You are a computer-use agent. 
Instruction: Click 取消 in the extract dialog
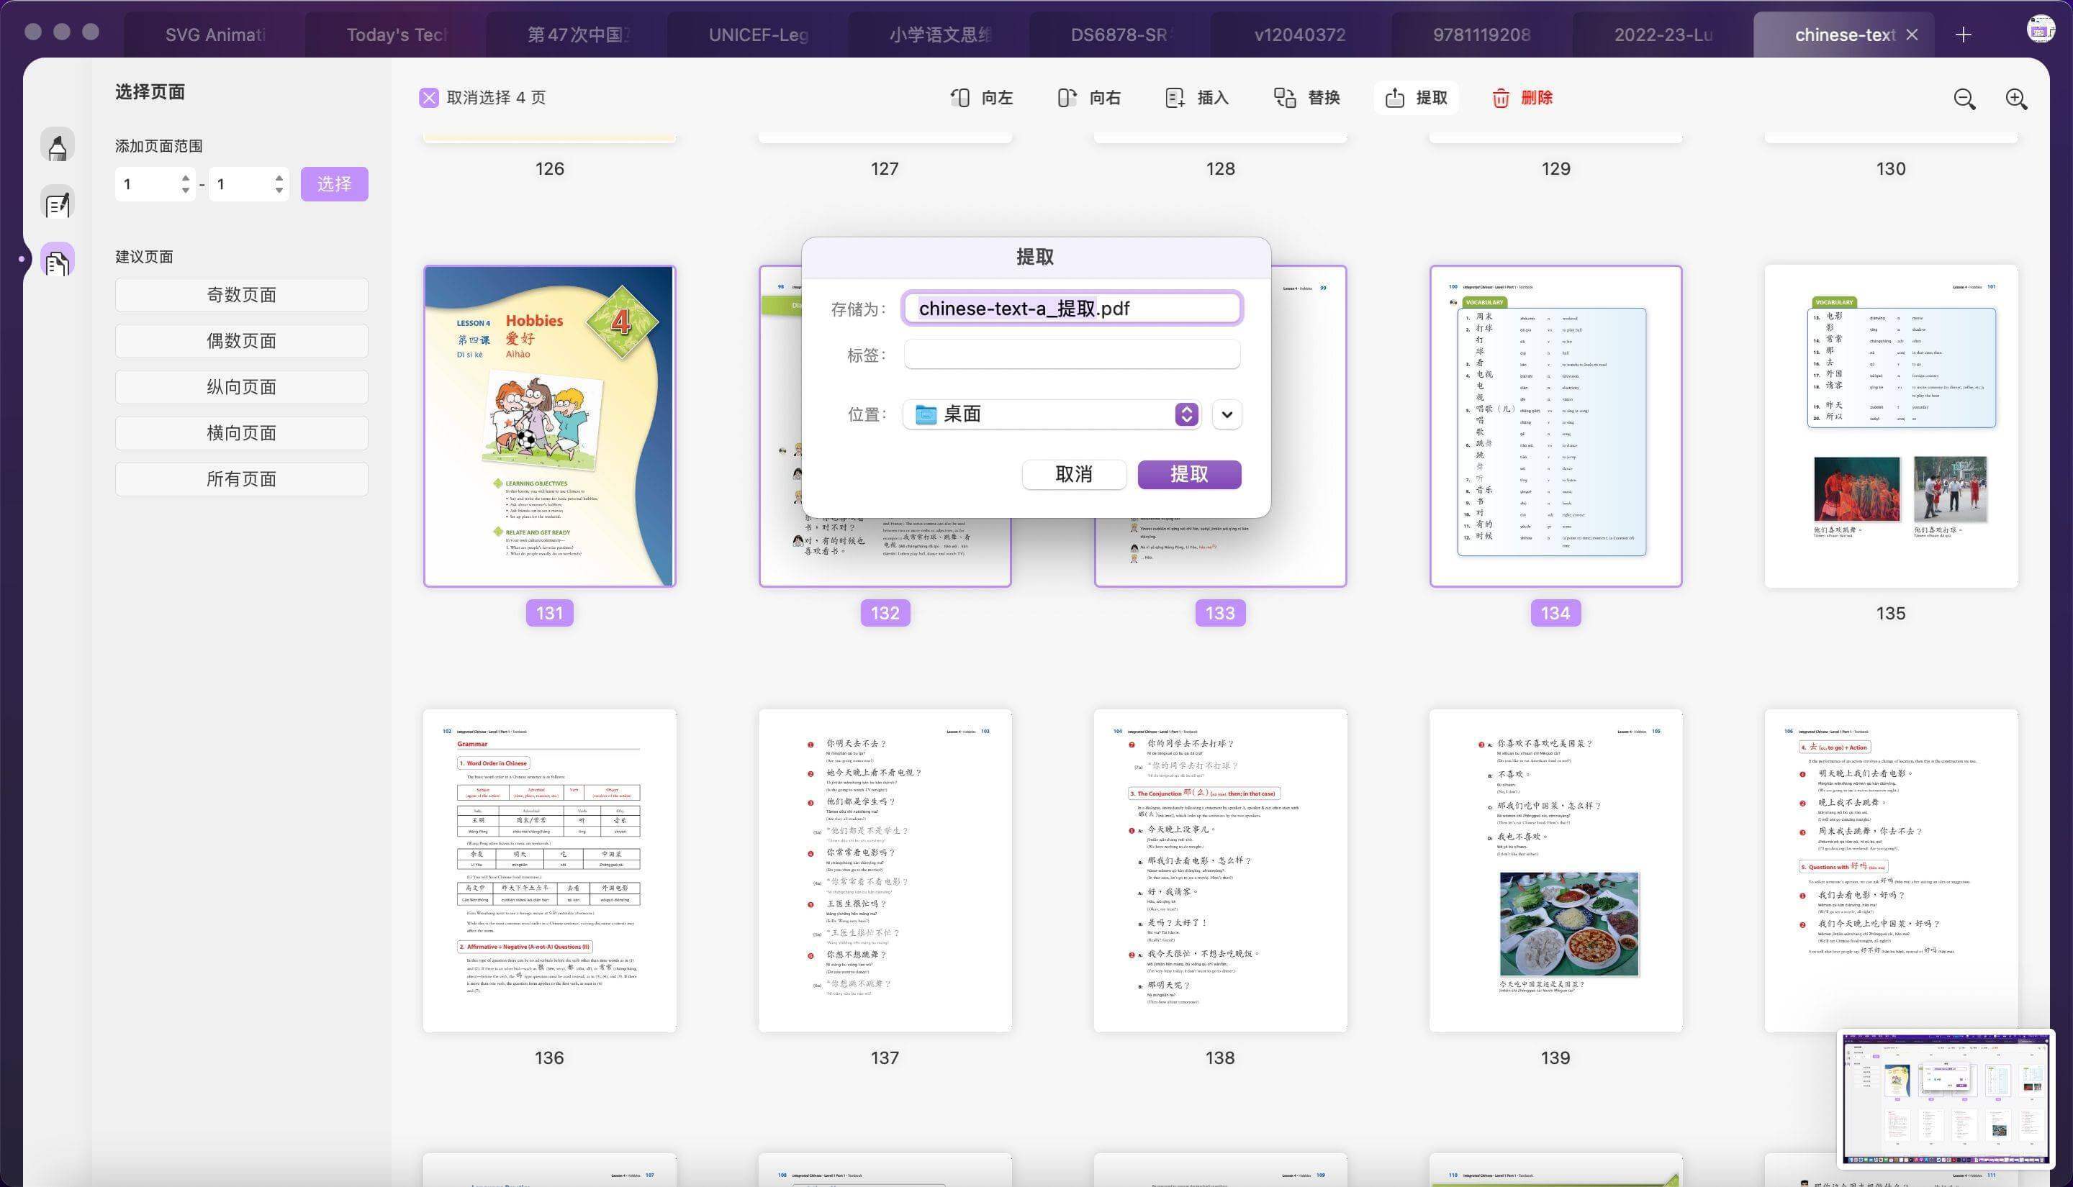coord(1074,475)
